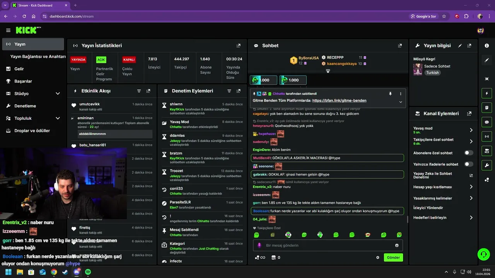Pop out the Yayın İstatistikleri panel
Image resolution: width=495 pixels, height=278 pixels.
[x=239, y=46]
